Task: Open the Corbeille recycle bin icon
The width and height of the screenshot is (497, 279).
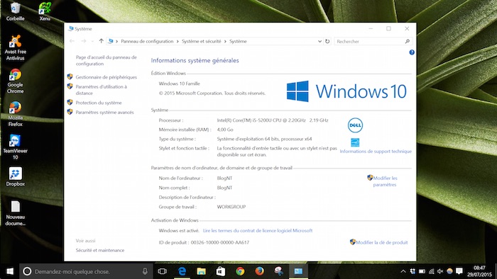Action: tap(15, 11)
